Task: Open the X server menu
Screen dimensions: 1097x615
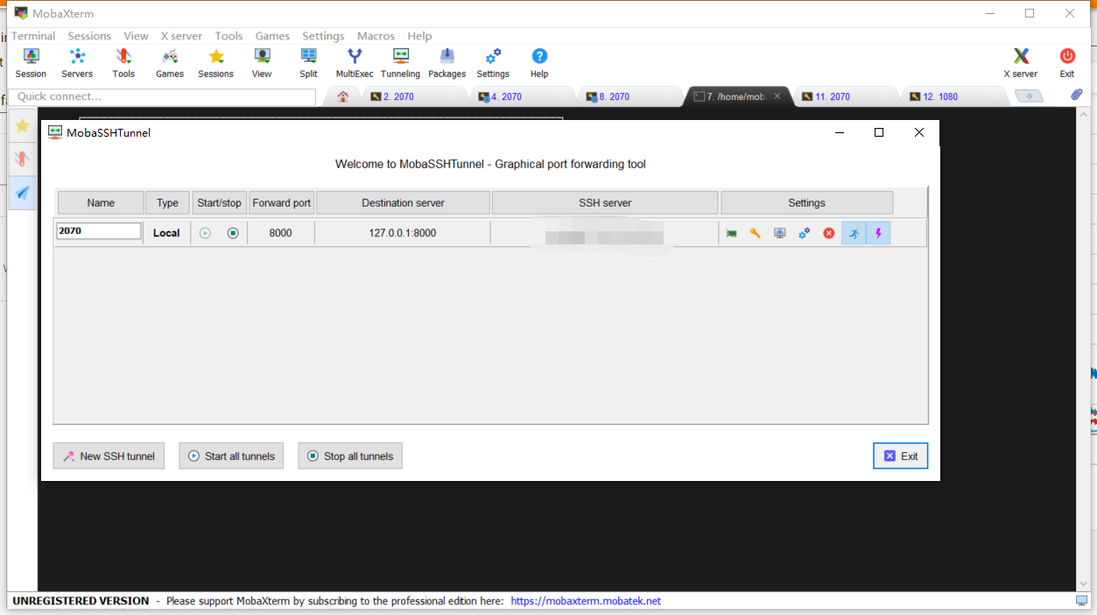Action: coord(181,36)
